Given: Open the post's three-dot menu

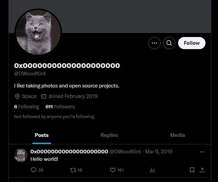Looking at the screenshot, I should pyautogui.click(x=202, y=152).
